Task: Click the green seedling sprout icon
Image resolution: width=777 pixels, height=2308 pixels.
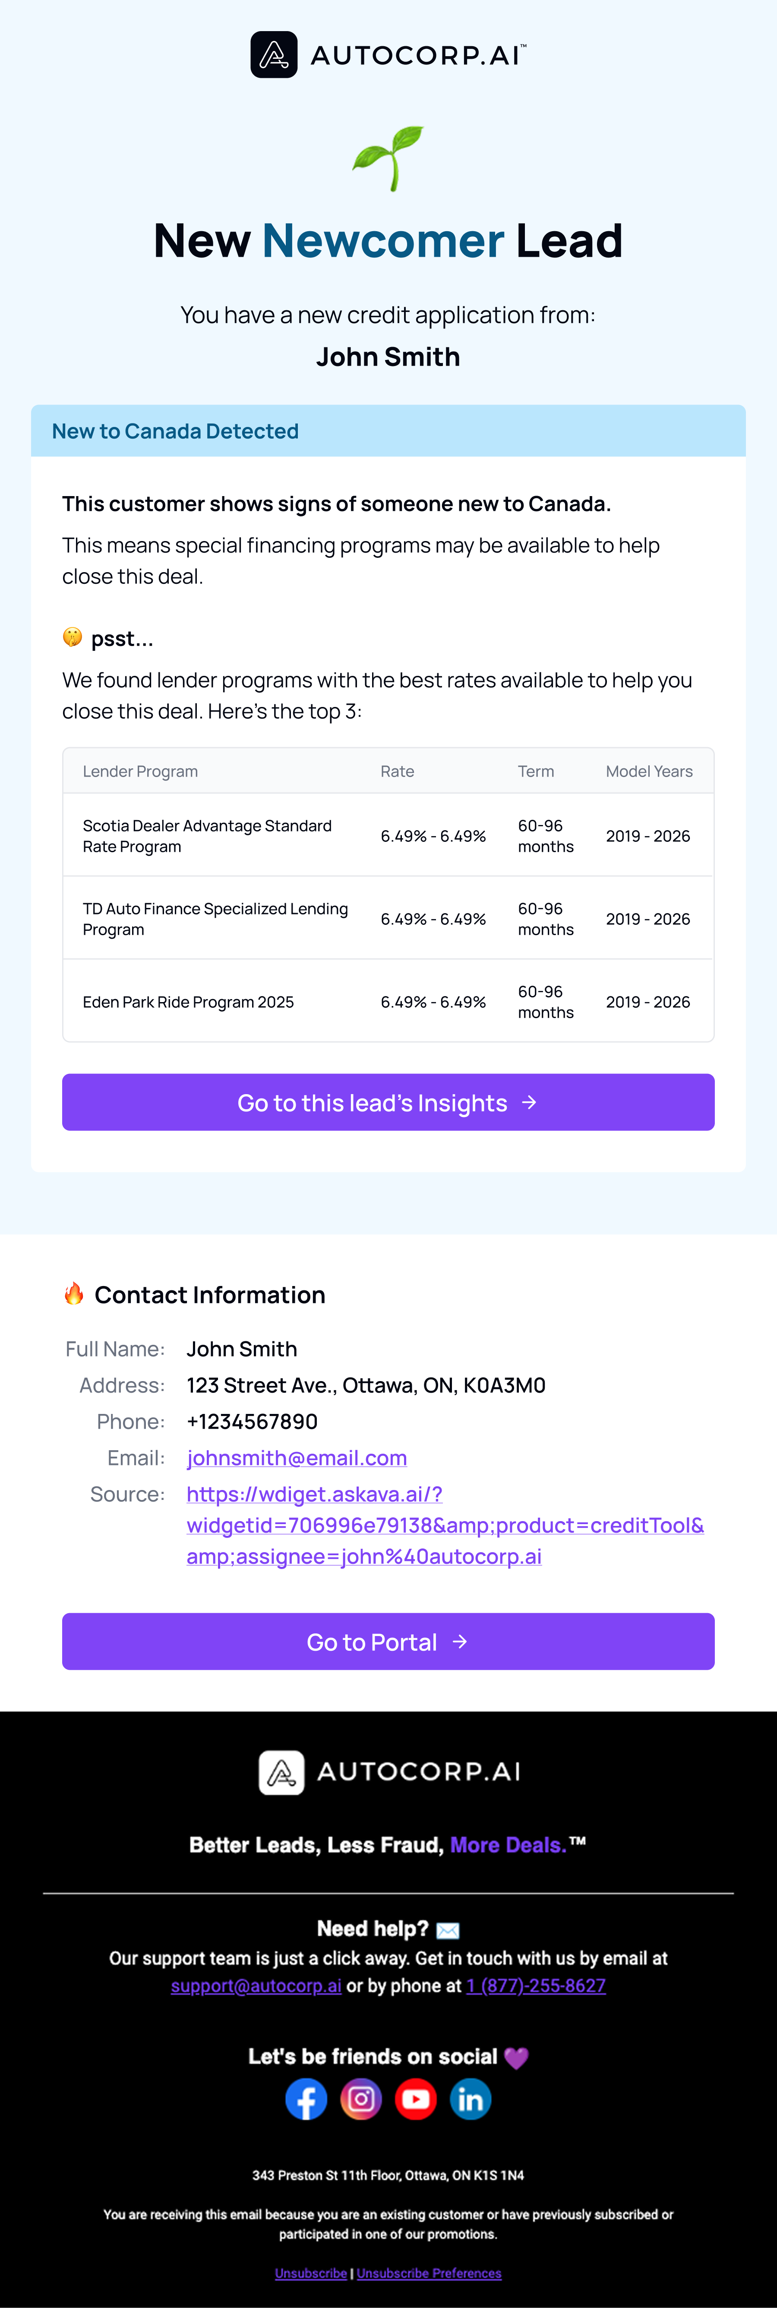Action: (x=388, y=159)
